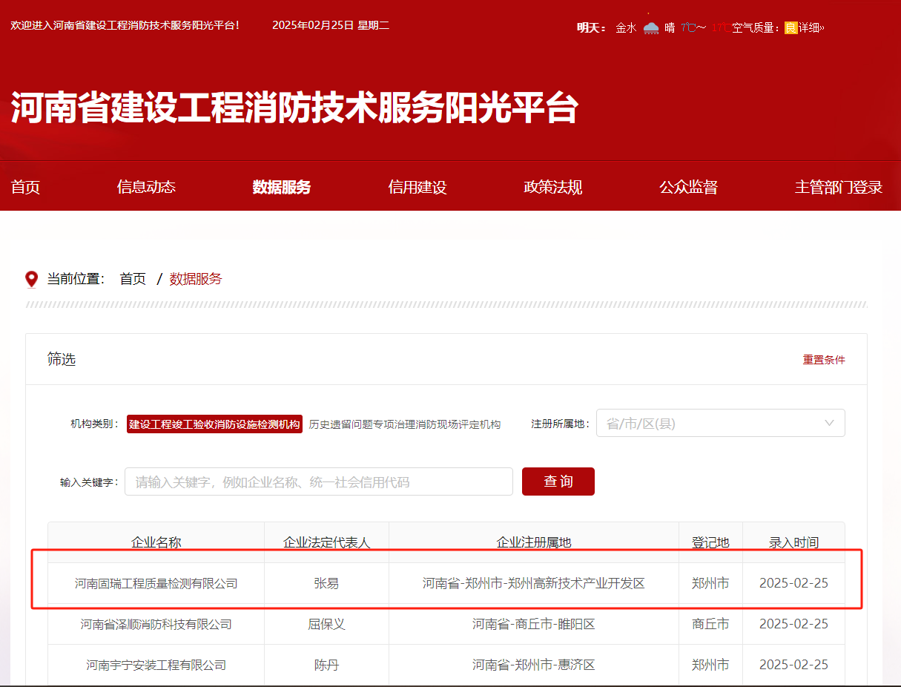This screenshot has width=901, height=687.
Task: Navigate to 政策法规 section
Action: 552,187
